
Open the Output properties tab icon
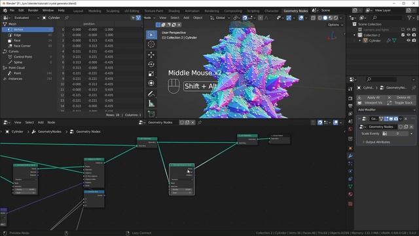[350, 106]
